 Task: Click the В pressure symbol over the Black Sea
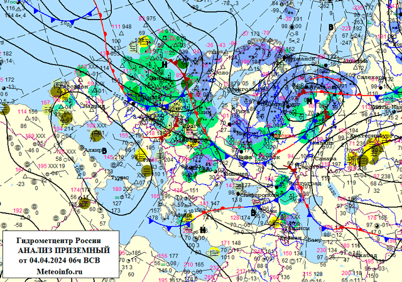coord(253,212)
